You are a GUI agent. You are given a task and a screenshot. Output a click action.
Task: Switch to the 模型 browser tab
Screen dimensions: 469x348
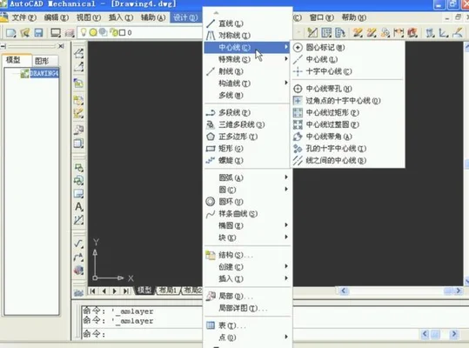coord(13,60)
